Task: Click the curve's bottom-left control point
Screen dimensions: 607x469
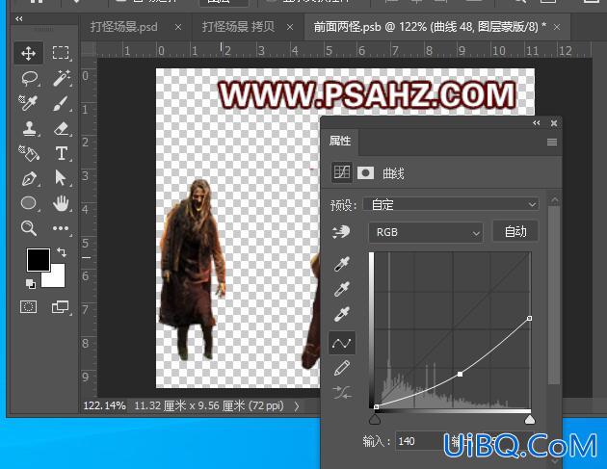Action: pos(376,406)
